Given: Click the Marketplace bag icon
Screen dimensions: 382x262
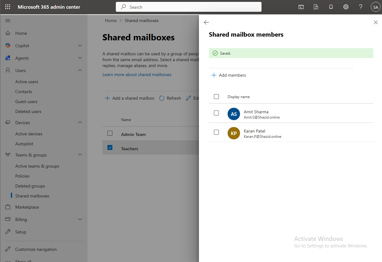Looking at the screenshot, I should (8, 207).
